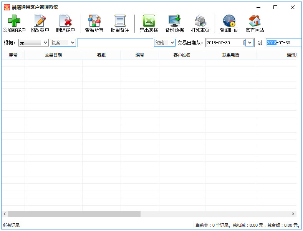
Task: Sort by 联系电话 column header
Action: pos(231,55)
